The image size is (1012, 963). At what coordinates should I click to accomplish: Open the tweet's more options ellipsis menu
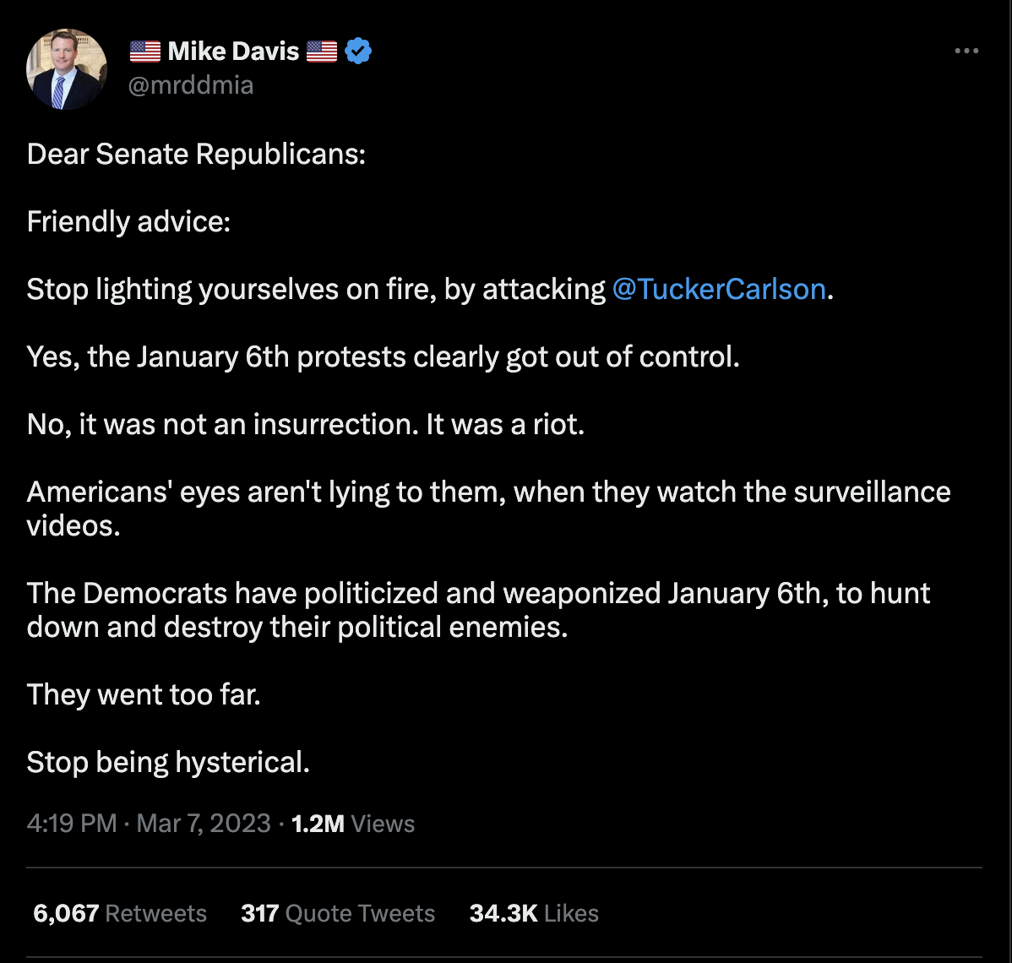tap(966, 52)
